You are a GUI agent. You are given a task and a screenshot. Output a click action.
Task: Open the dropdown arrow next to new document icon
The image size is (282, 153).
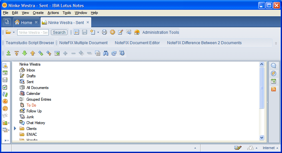[98, 32]
